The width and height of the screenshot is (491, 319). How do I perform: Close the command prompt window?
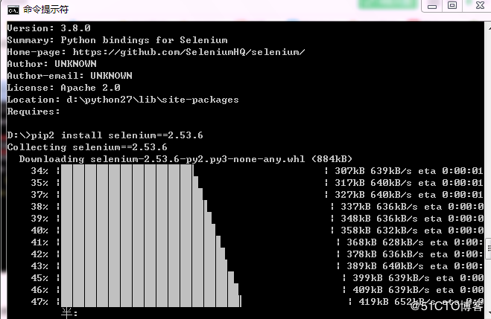479,6
